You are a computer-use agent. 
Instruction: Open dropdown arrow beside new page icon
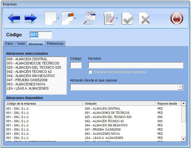(58, 18)
